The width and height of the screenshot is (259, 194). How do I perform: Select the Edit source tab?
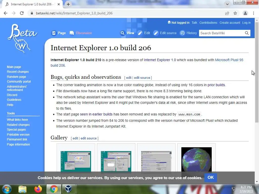[x=165, y=33]
